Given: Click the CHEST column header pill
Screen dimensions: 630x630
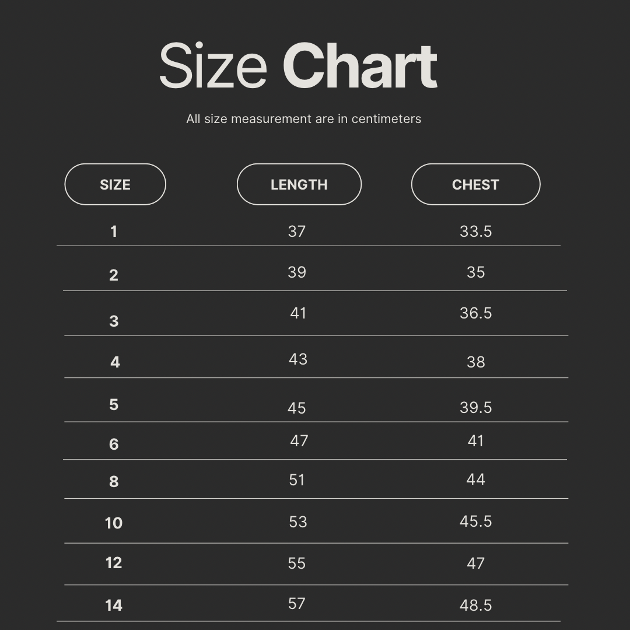Looking at the screenshot, I should [x=475, y=184].
